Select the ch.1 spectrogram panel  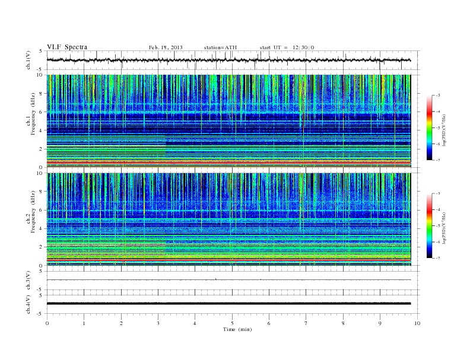tap(228, 121)
